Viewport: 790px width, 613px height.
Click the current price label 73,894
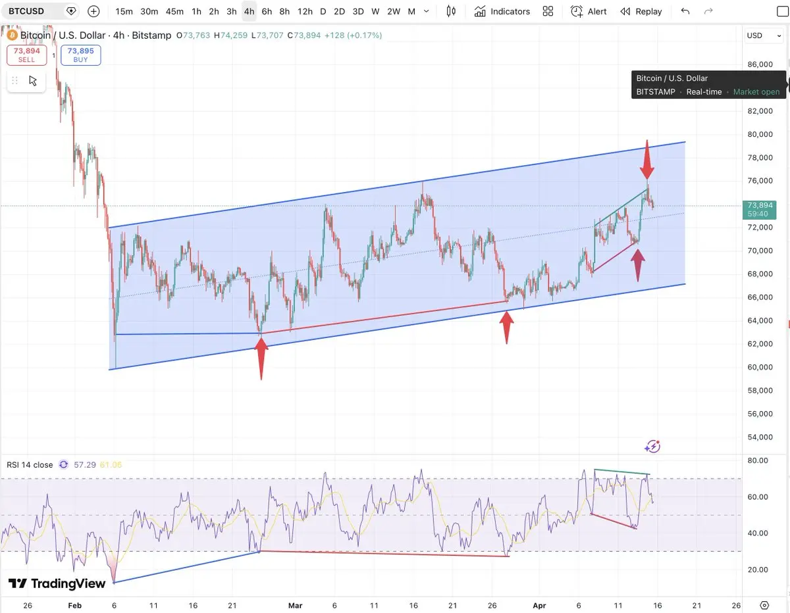pos(759,205)
